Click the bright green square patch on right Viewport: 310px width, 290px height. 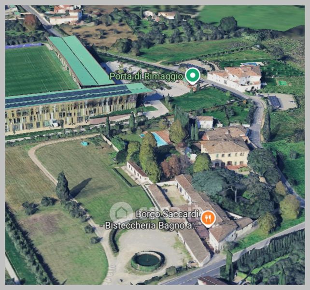[x=282, y=83]
